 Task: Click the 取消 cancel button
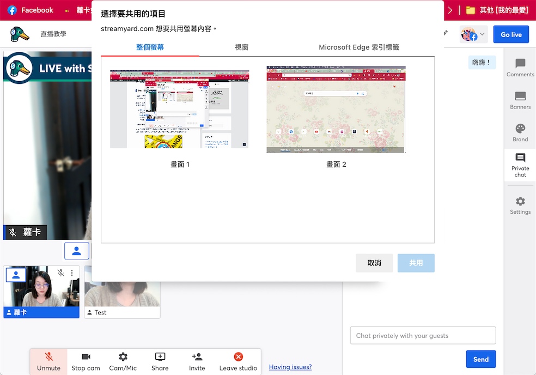374,263
